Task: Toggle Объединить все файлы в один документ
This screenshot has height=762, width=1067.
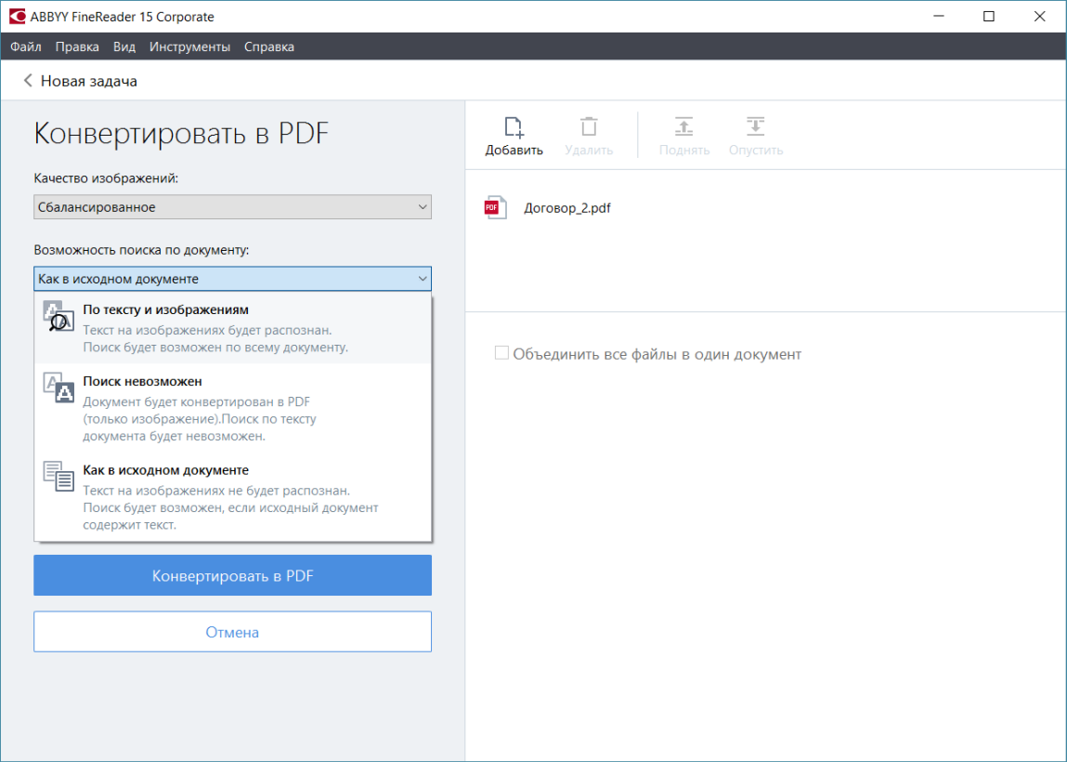Action: [x=502, y=354]
